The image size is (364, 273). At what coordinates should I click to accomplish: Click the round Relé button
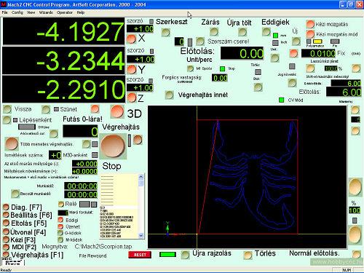(x=61, y=205)
